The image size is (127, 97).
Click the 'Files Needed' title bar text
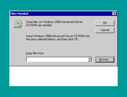click(19, 14)
